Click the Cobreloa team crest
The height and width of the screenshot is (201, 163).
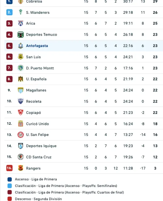click(20, 2)
